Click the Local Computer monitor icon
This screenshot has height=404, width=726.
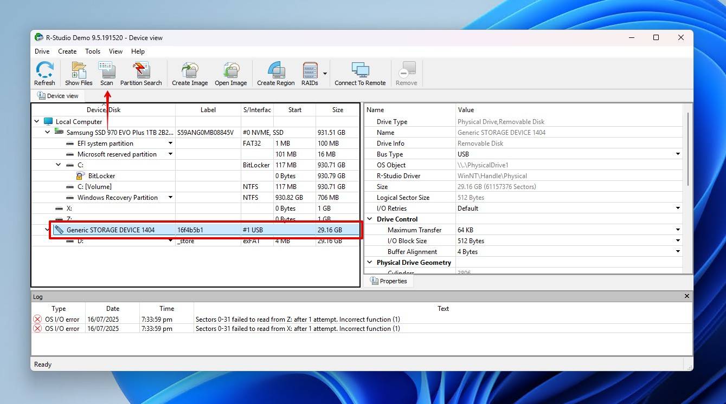[x=48, y=121]
